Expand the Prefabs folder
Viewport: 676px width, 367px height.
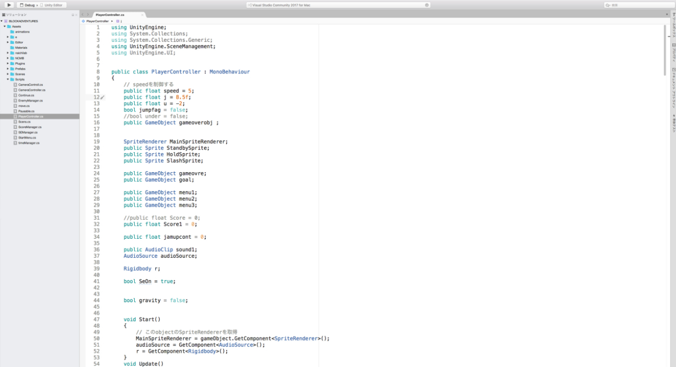[x=8, y=69]
